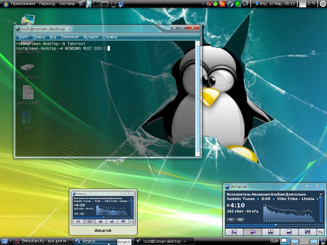Toggle the plus sign beside 4:10 time
Image resolution: width=327 pixels, height=245 pixels.
pos(228,205)
